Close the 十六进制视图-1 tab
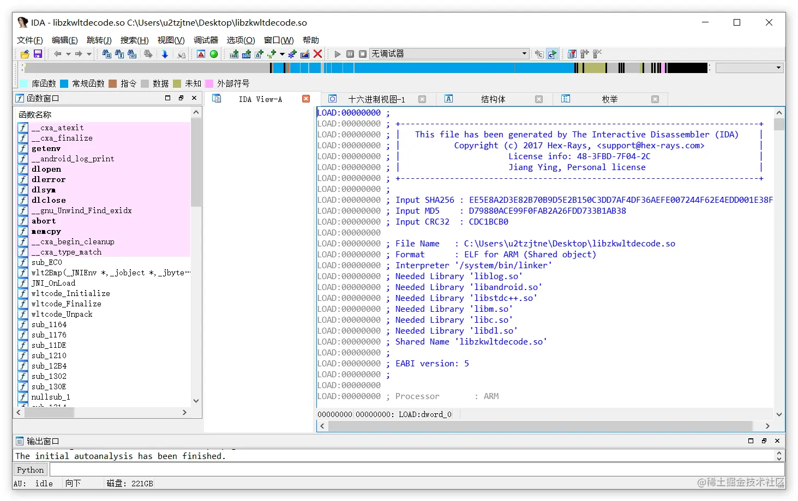This screenshot has height=501, width=798. coord(422,99)
